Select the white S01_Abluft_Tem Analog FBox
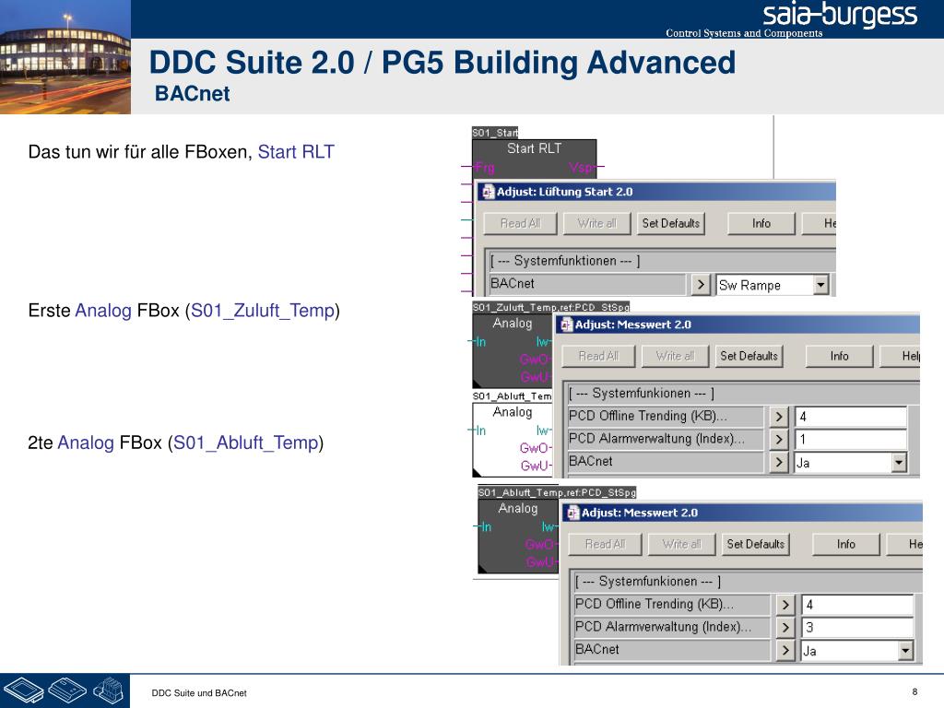This screenshot has height=708, width=944. point(513,440)
